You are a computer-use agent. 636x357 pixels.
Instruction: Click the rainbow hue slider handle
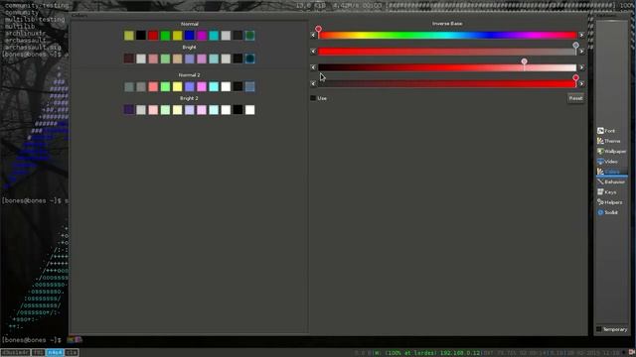pos(318,29)
